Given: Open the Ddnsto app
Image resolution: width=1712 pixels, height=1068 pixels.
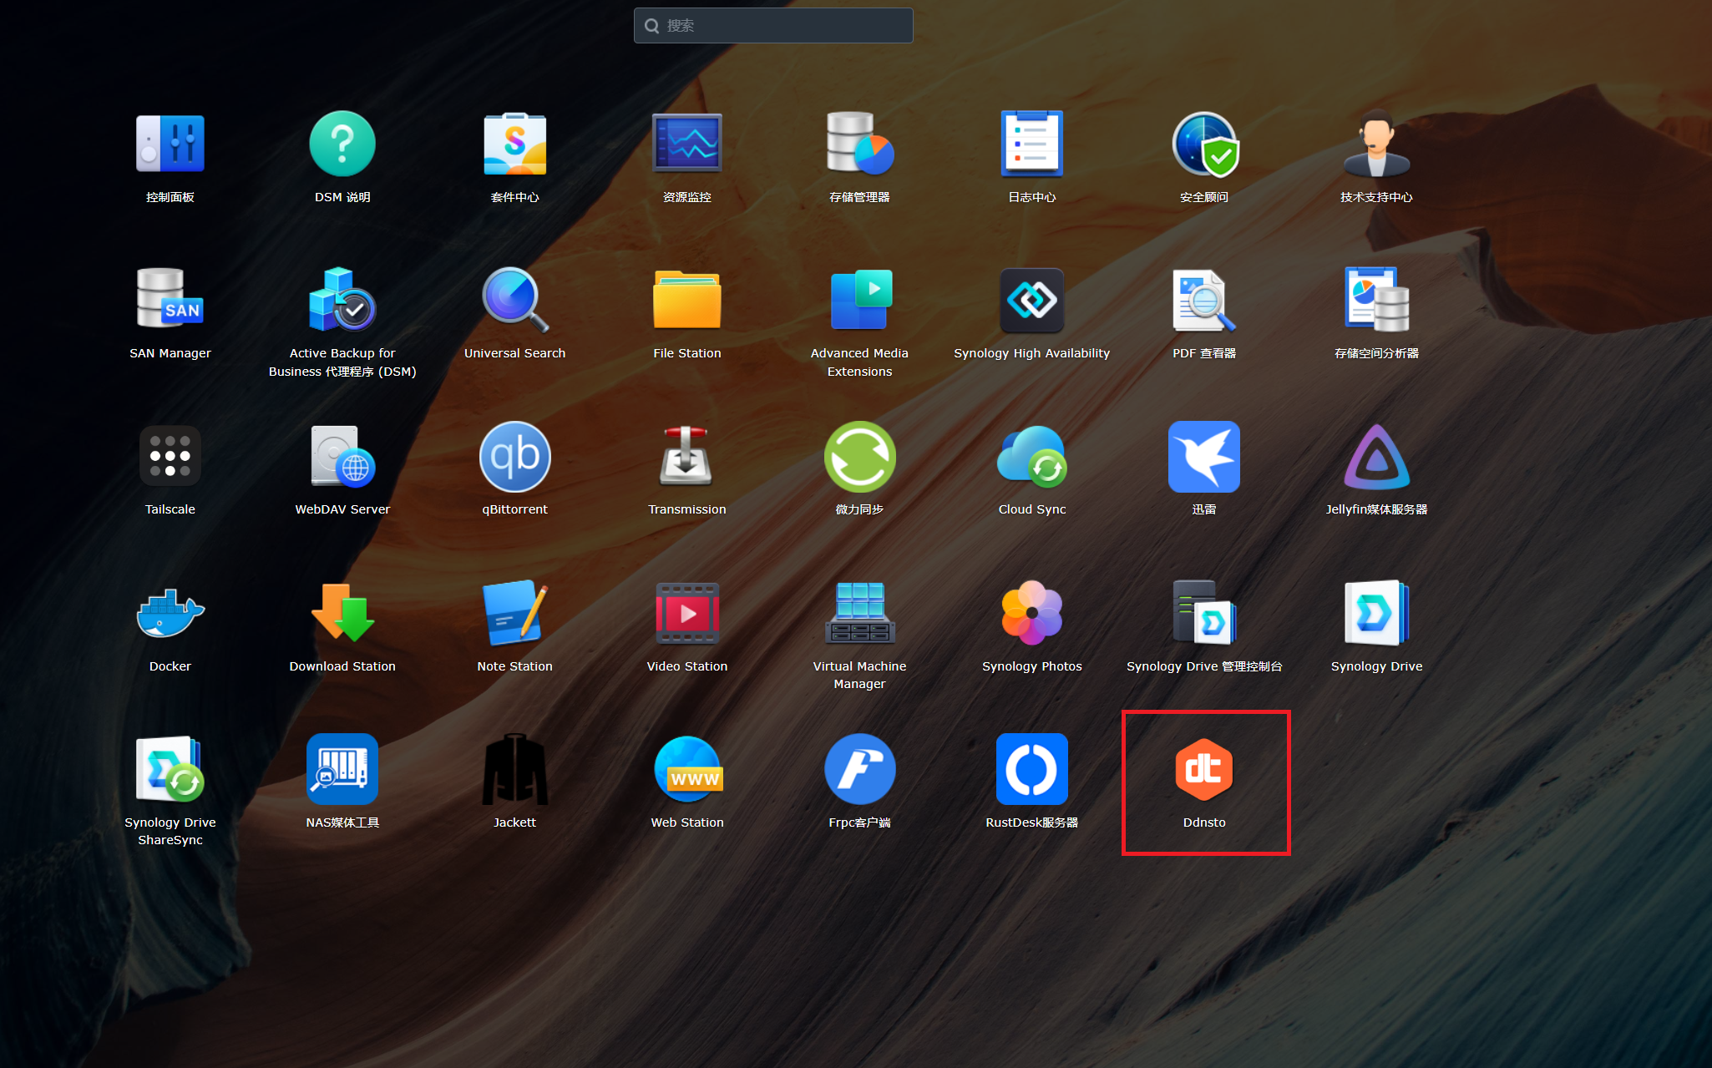Looking at the screenshot, I should click(1203, 770).
